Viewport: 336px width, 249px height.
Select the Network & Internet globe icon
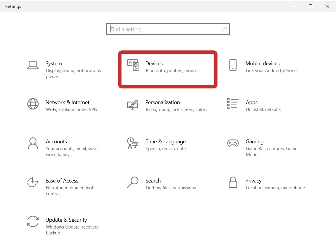33,104
